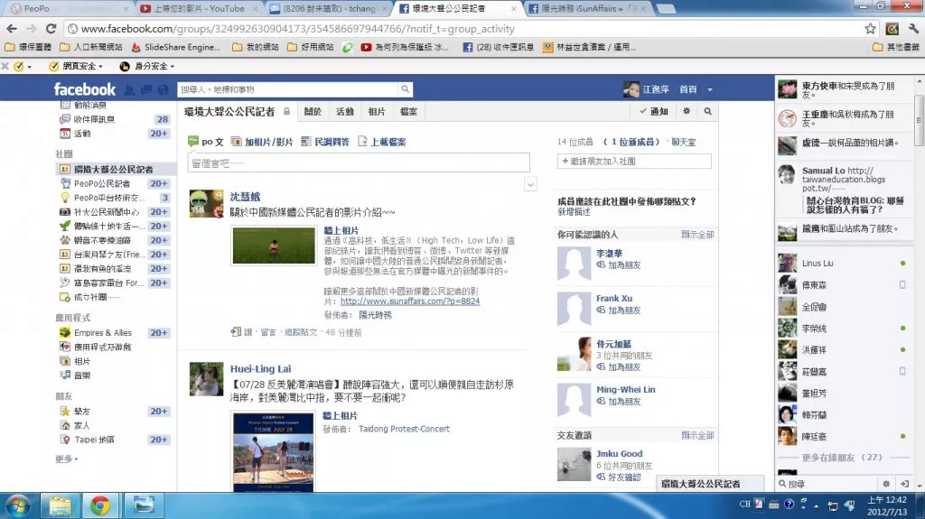
Task: Choose 上載檔案 option
Action: 382,142
